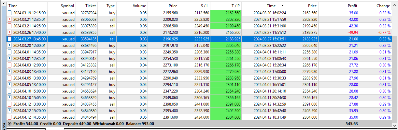The width and height of the screenshot is (398, 130).
Task: Click the stop loss value 2434.600
Action: coord(202,117)
